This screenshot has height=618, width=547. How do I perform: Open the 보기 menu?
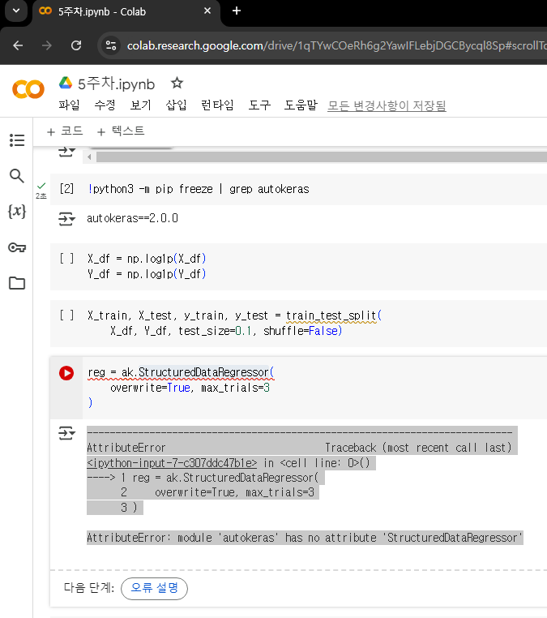coord(141,105)
